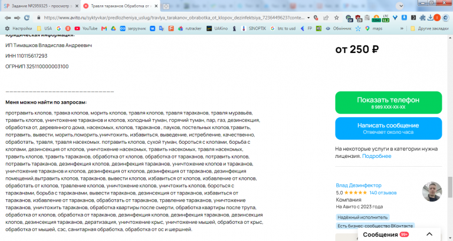Click the 'ИНН 110115617293' text

coord(27,56)
